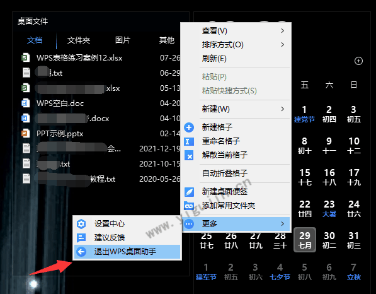The height and width of the screenshot is (294, 376).
Task: Select calendar day 16 十八
Action: click(329, 177)
